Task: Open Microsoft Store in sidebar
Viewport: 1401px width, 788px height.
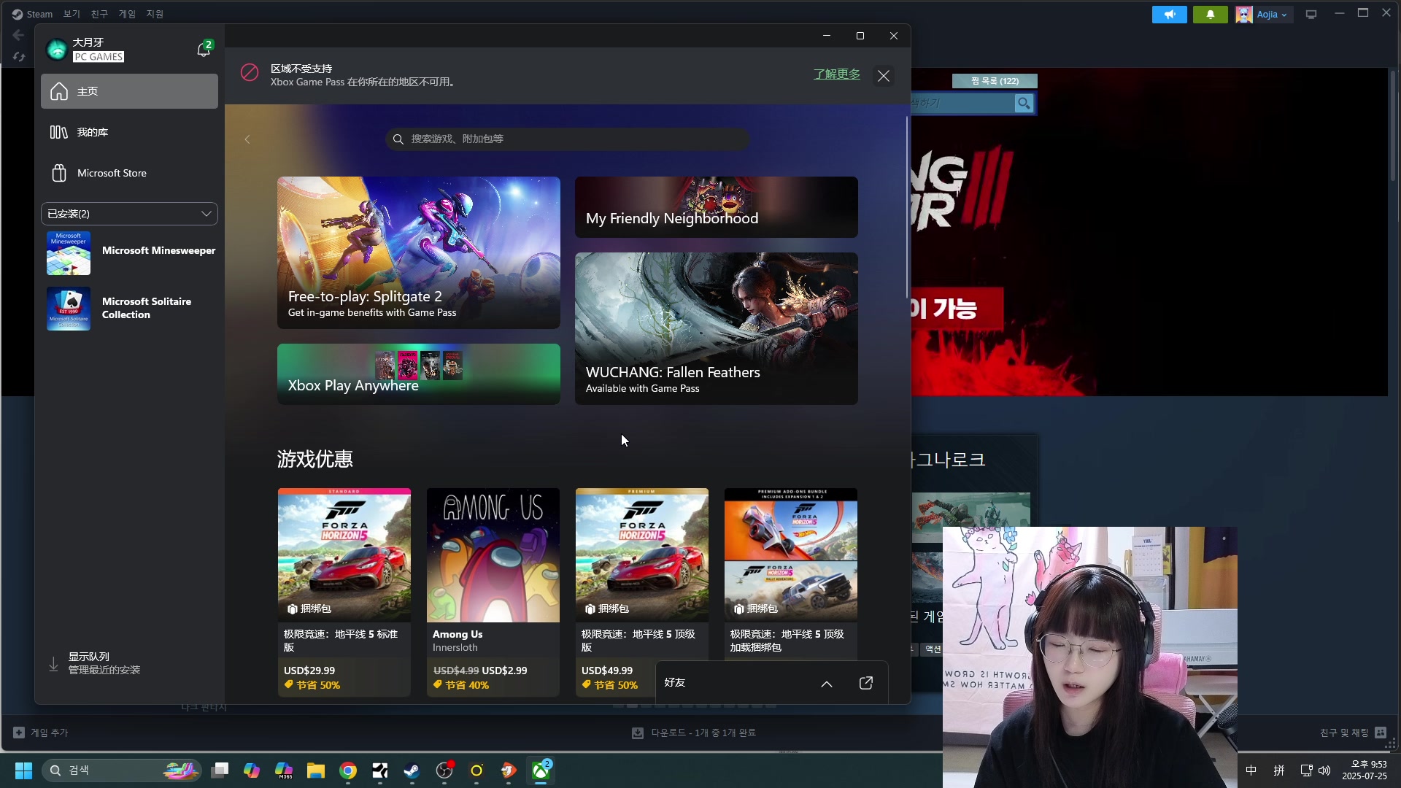Action: [129, 173]
